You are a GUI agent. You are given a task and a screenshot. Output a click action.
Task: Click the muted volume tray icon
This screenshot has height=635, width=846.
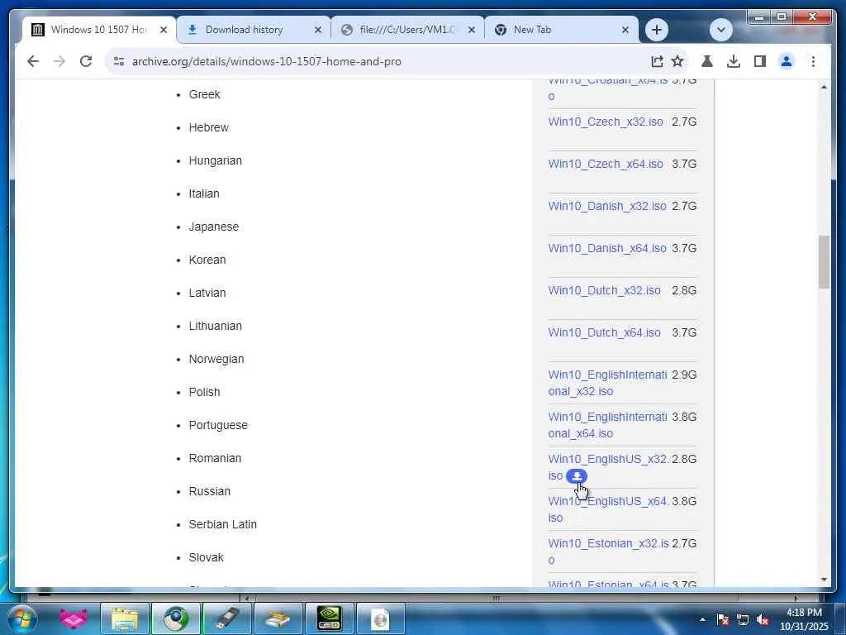point(763,619)
